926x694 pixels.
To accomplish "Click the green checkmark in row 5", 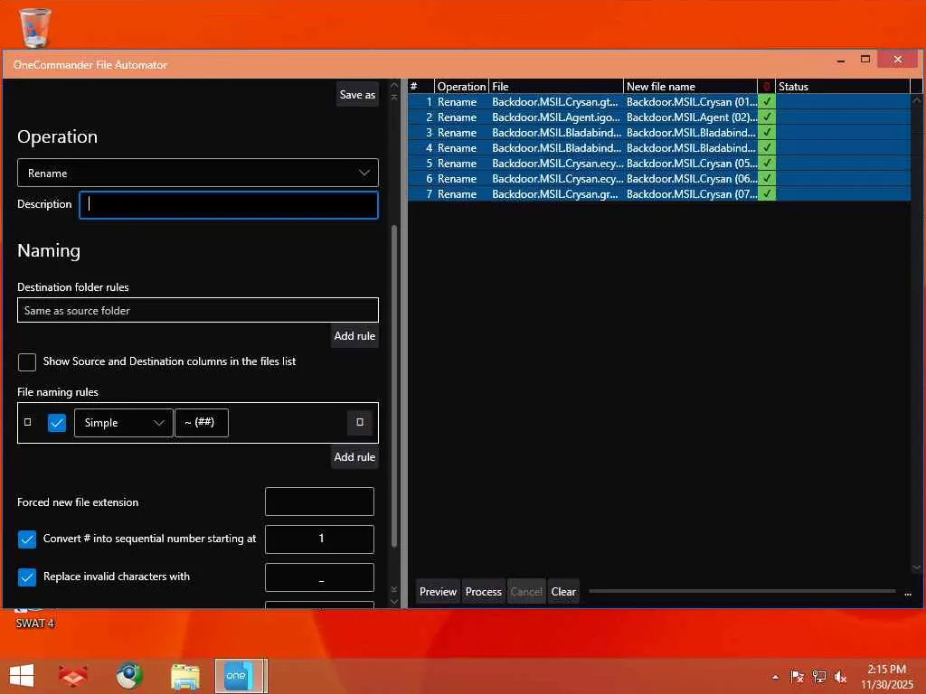I will click(767, 163).
